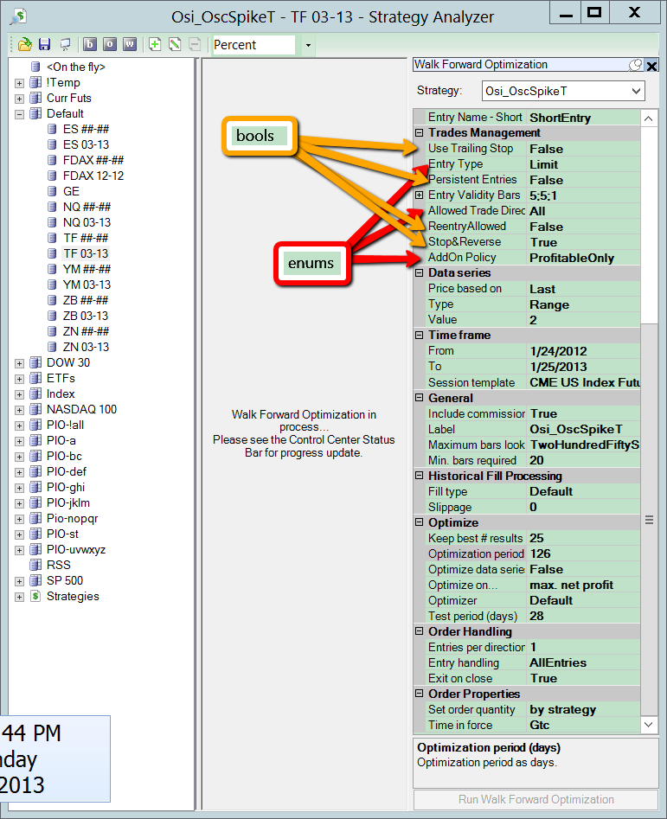
Task: Click the Exit on close value True
Action: [583, 679]
